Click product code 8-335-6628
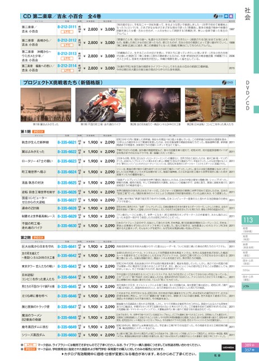This screenshot has height=361, width=259. click(67, 208)
